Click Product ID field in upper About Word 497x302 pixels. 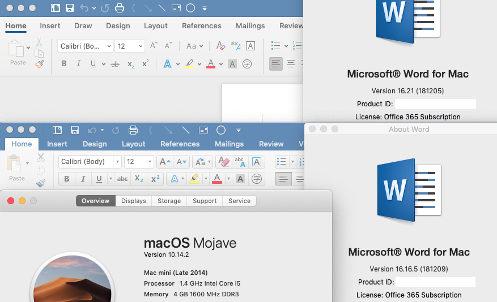click(x=435, y=103)
